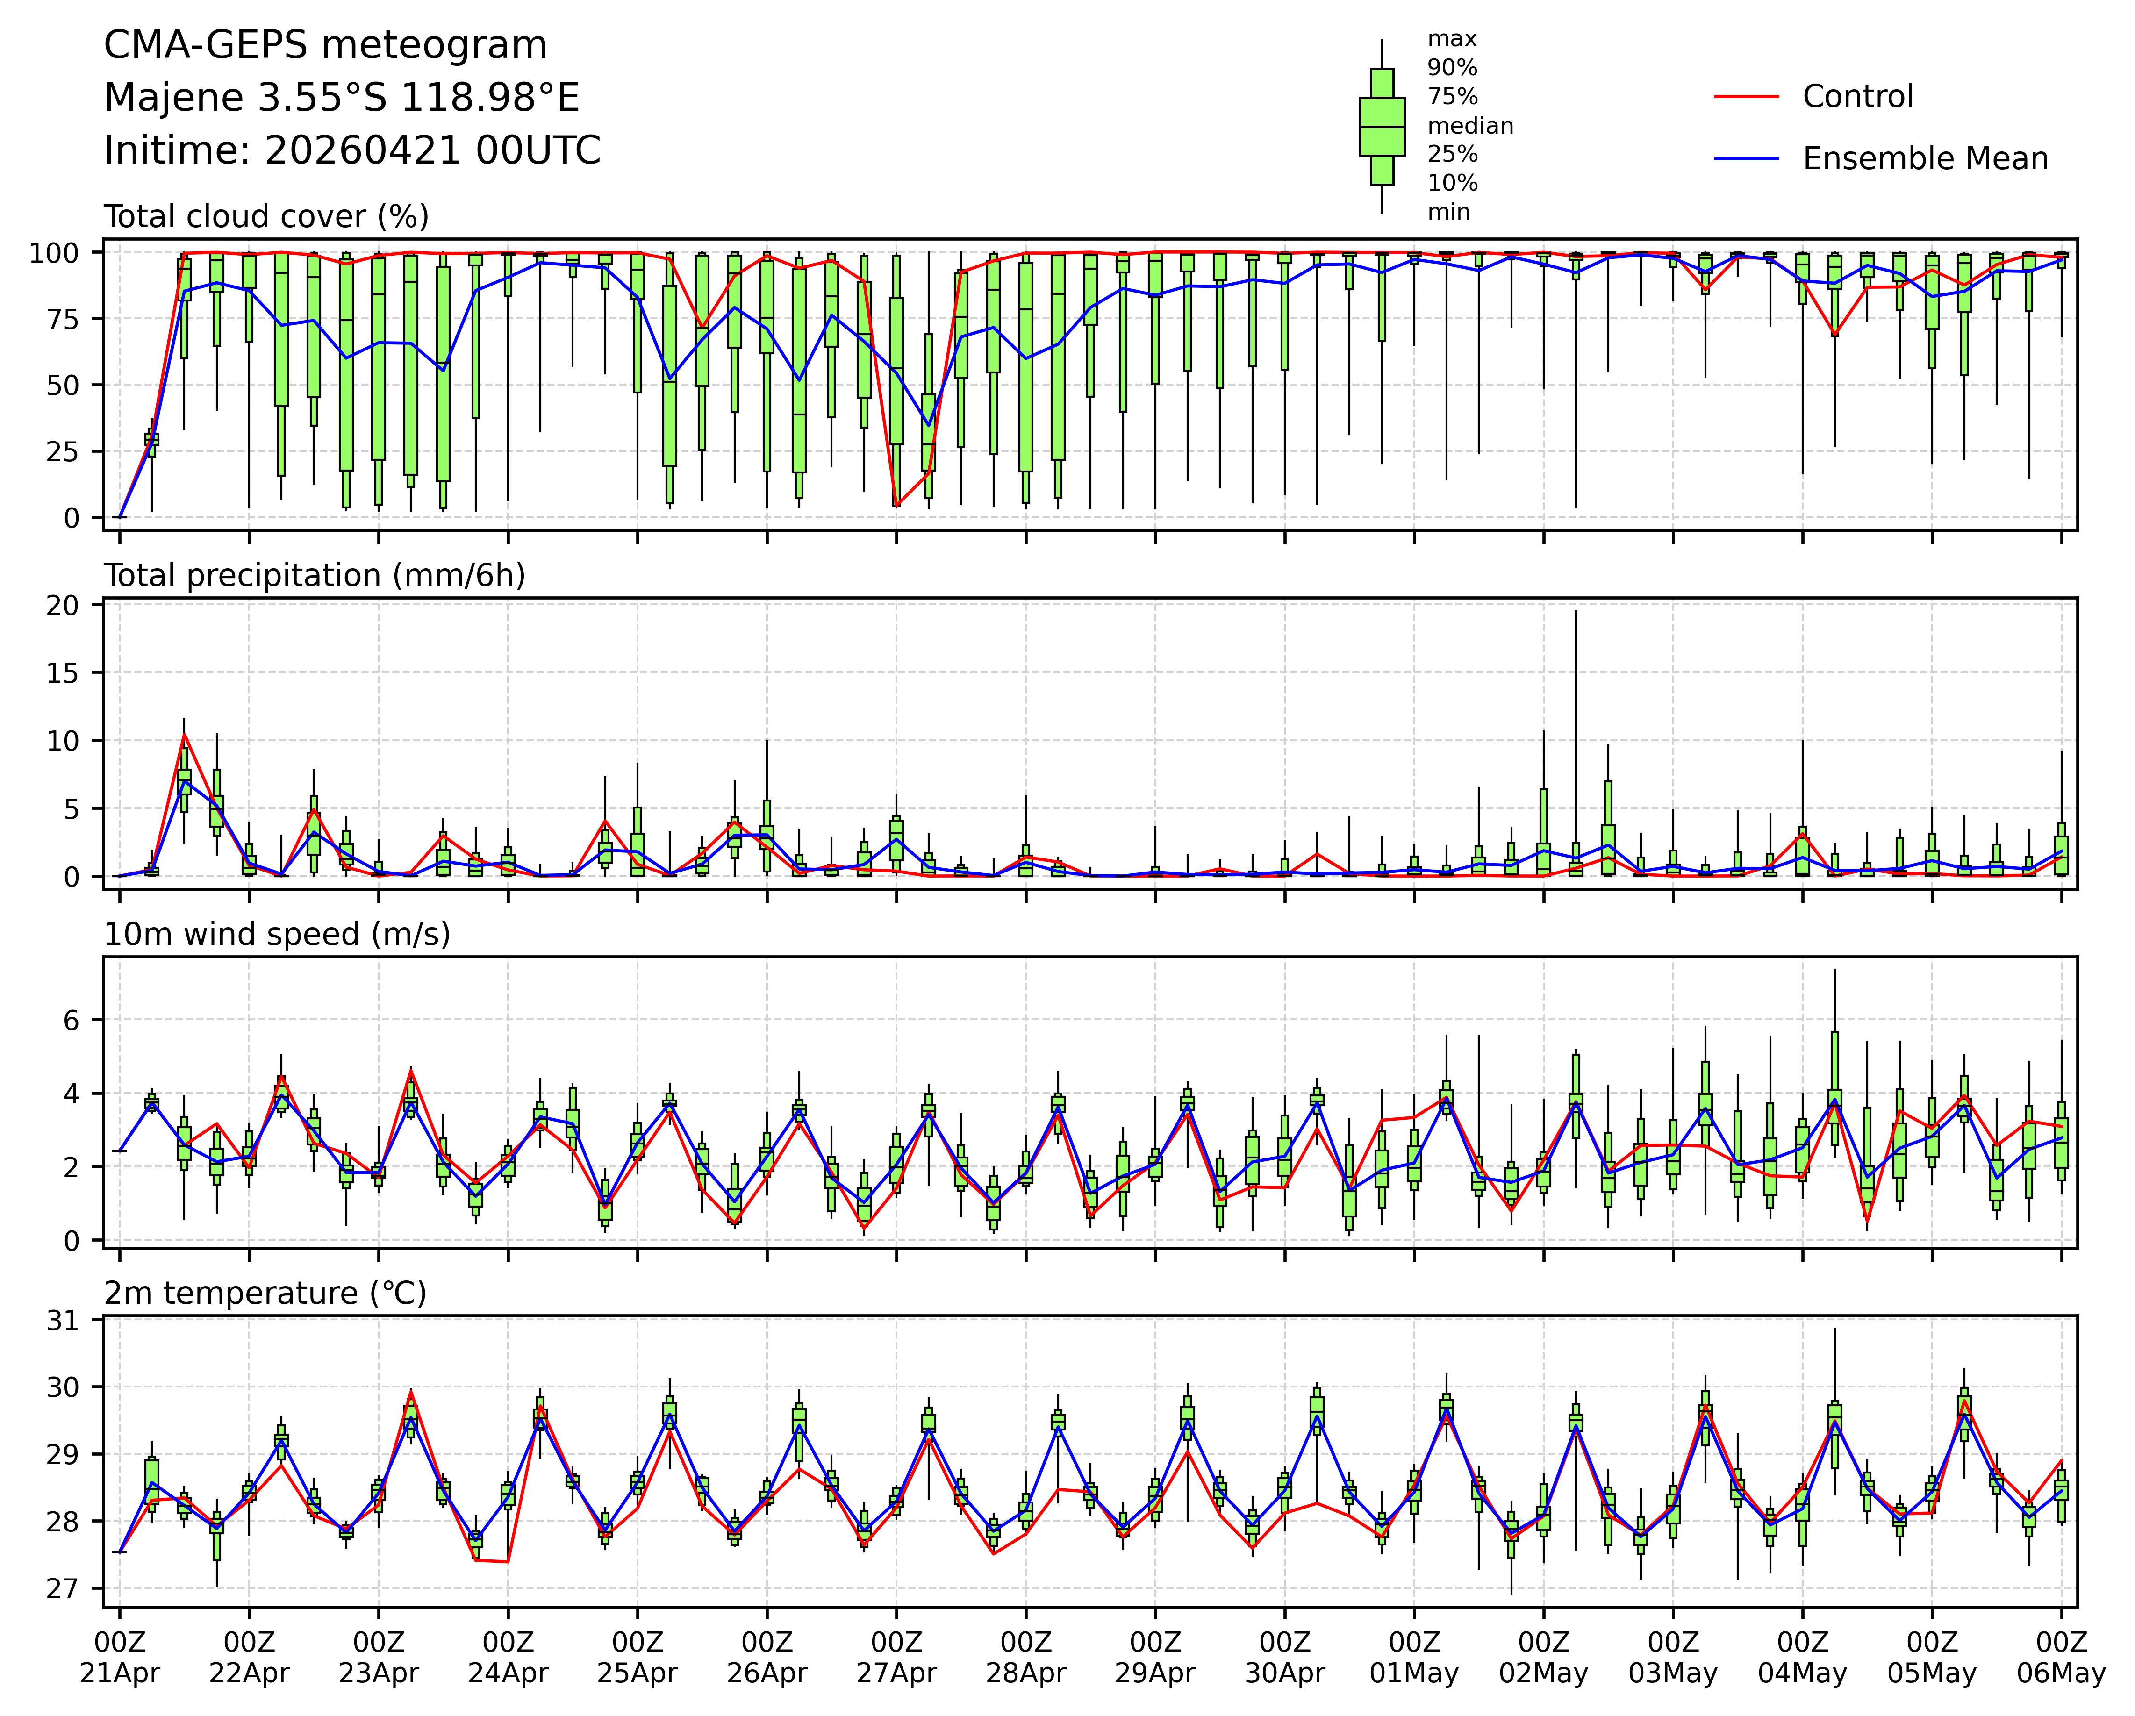Click the 'CMA-GEPS meteogram' title text
The image size is (2135, 1716).
[x=326, y=45]
